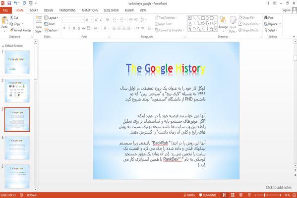Open the Shape Effects dropdown
297x198 pixels.
(249, 30)
